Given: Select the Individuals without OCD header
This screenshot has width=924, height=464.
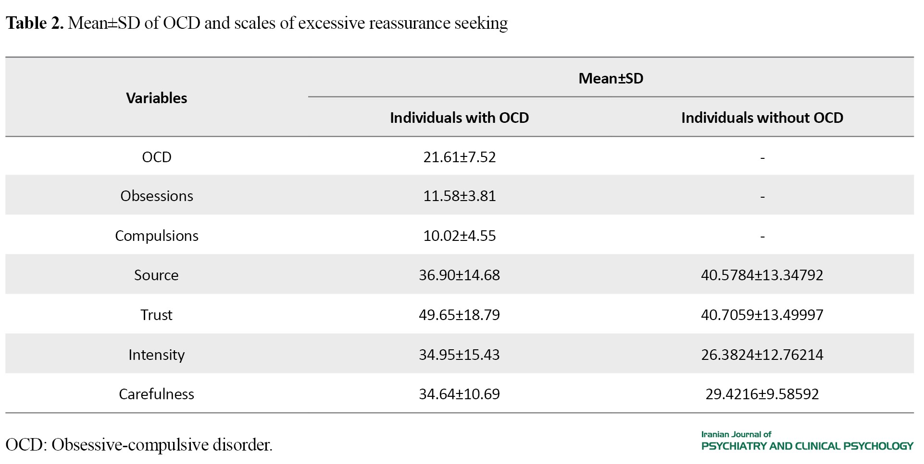Looking at the screenshot, I should click(762, 118).
